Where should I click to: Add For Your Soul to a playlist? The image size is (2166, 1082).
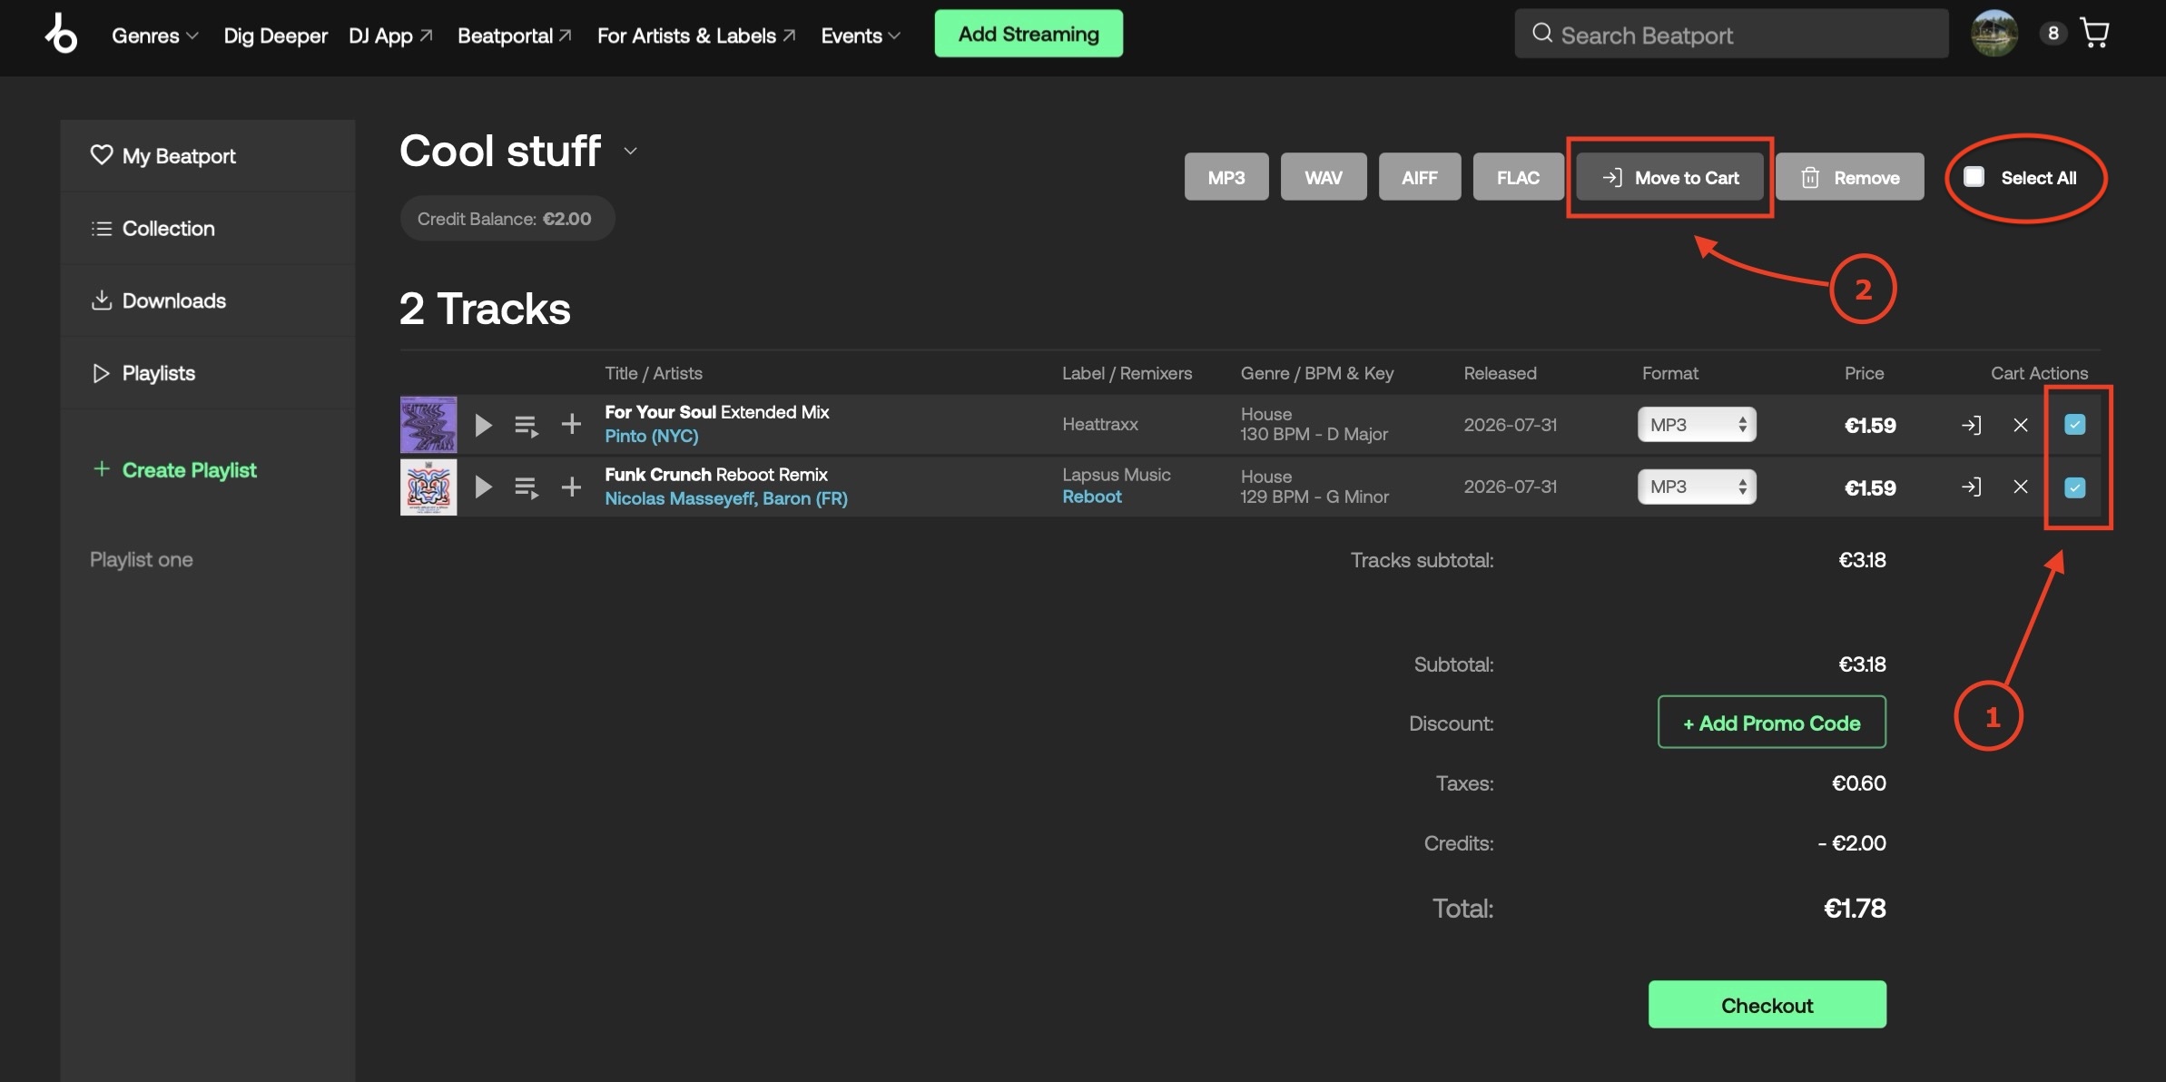coord(571,424)
